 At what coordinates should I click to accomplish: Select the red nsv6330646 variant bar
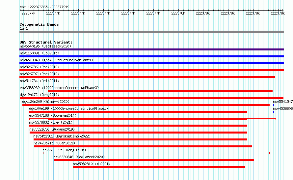154,160
